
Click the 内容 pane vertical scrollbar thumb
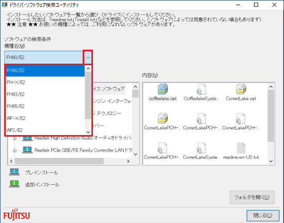point(271,116)
